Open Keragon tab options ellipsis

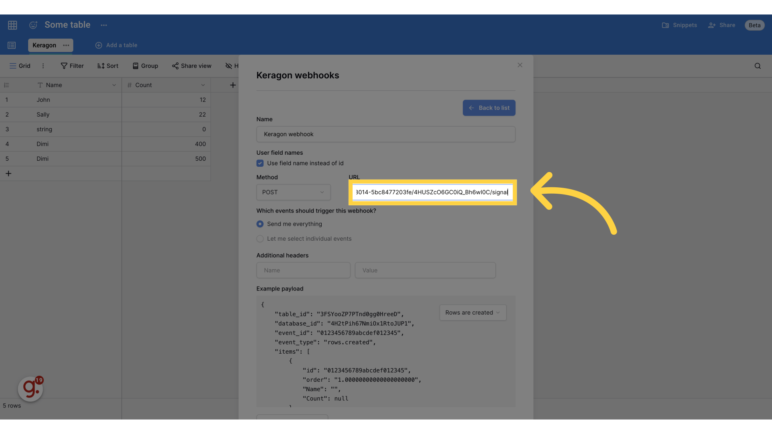click(66, 45)
